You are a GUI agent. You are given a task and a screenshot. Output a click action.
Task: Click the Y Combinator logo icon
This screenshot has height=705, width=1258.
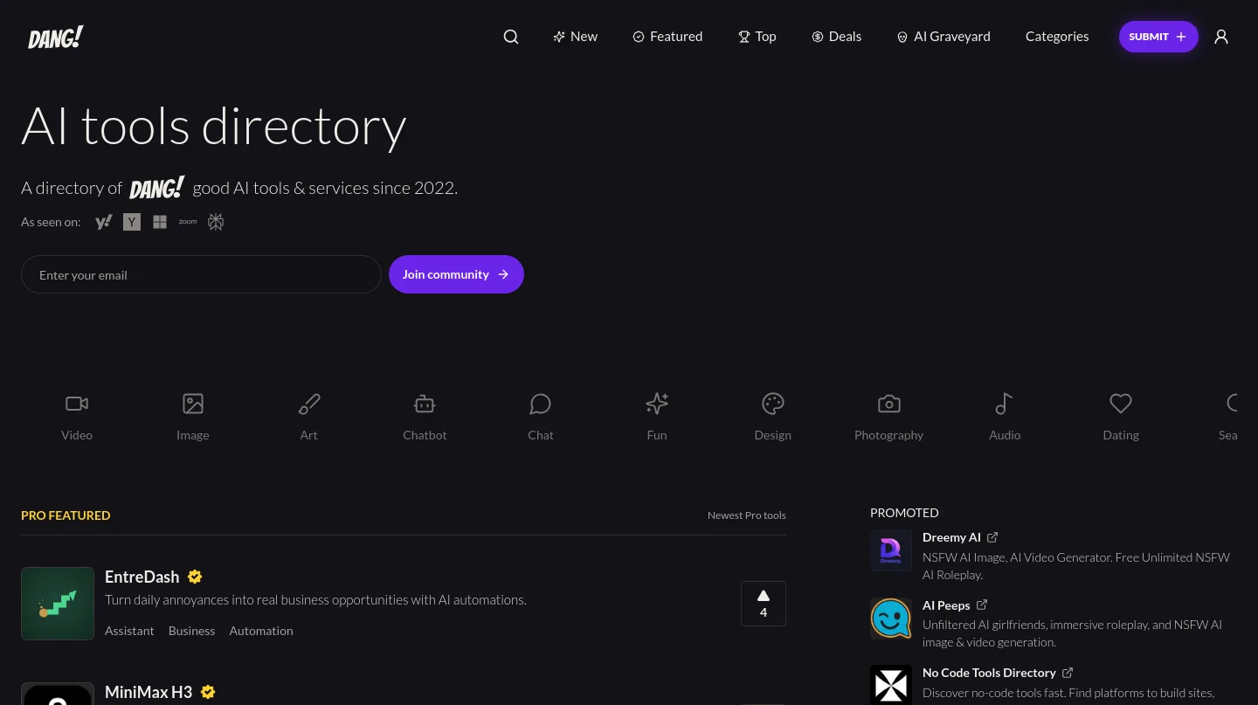(x=132, y=222)
